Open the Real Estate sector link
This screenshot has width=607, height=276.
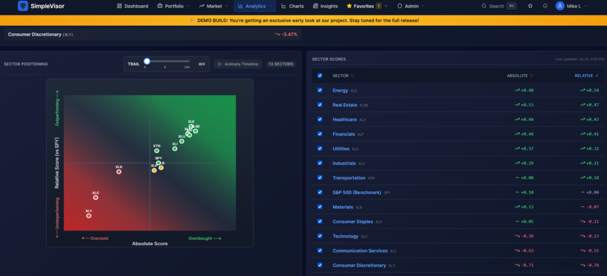click(344, 105)
